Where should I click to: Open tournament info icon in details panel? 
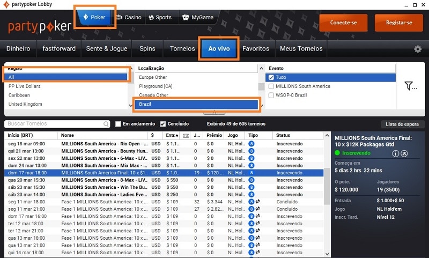[395, 153]
